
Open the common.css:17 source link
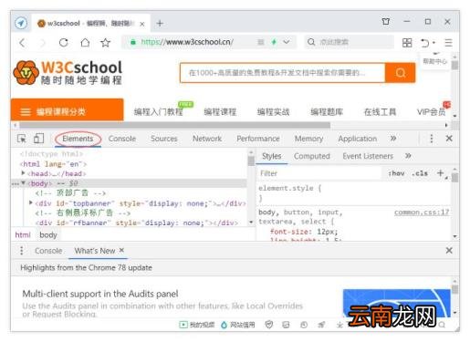click(422, 212)
